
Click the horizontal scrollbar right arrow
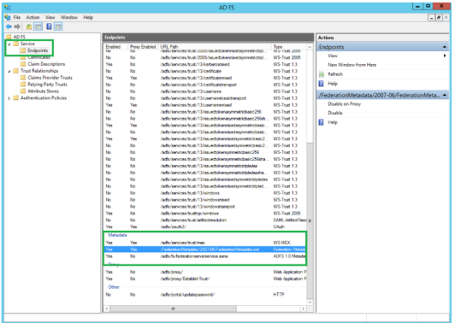(x=304, y=308)
